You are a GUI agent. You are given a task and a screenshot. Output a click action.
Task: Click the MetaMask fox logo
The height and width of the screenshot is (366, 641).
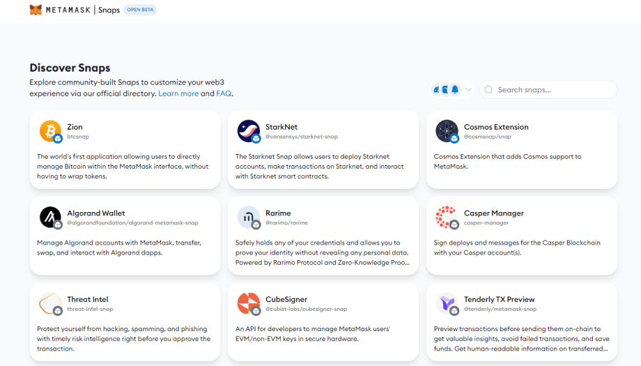click(x=35, y=10)
